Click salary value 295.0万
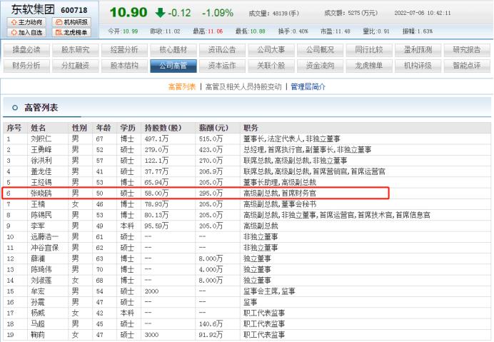 [211, 193]
